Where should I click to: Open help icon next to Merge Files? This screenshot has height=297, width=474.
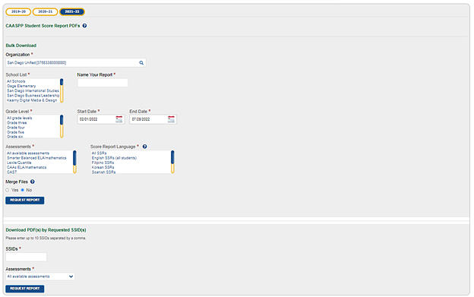(33, 182)
